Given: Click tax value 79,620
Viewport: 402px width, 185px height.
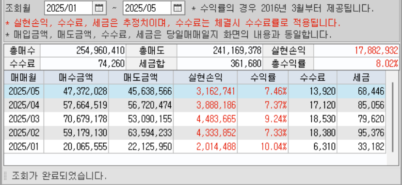Looking at the screenshot, I should (371, 119).
